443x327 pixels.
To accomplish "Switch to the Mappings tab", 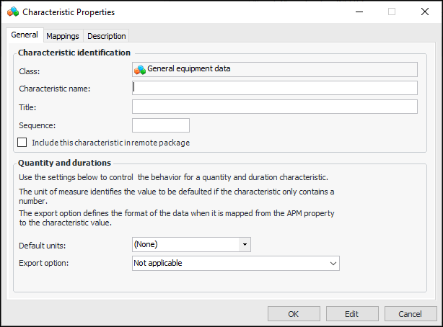I will 63,36.
